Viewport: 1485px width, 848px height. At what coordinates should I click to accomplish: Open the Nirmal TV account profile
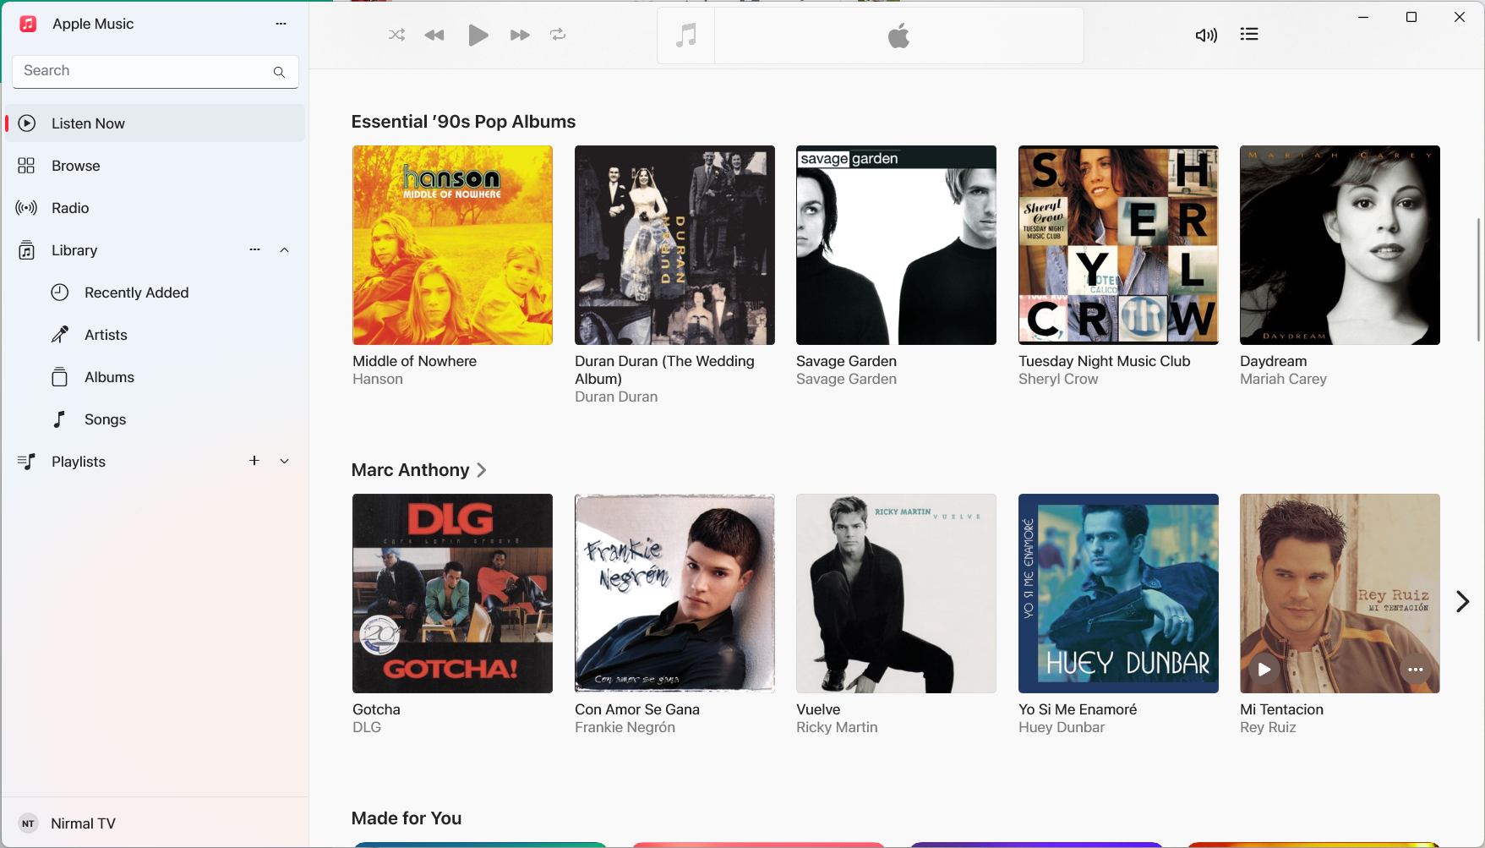[x=156, y=823]
